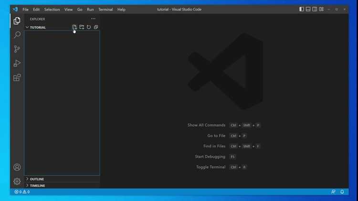The image size is (358, 201).
Task: Click the Go to File label
Action: tap(216, 136)
